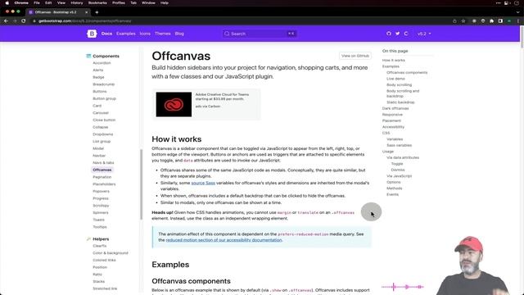Viewport: 524px width, 295px height.
Task: Jump to Live demo in page contents
Action: pos(395,79)
